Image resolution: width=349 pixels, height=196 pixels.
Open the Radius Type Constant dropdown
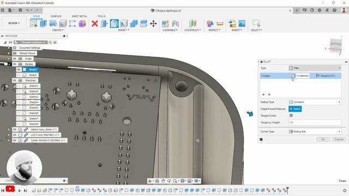pyautogui.click(x=315, y=102)
